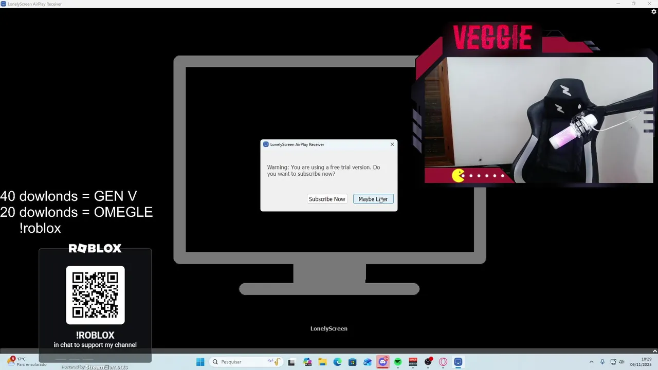Click the LonelyScreen dialog title icon

coord(266,144)
